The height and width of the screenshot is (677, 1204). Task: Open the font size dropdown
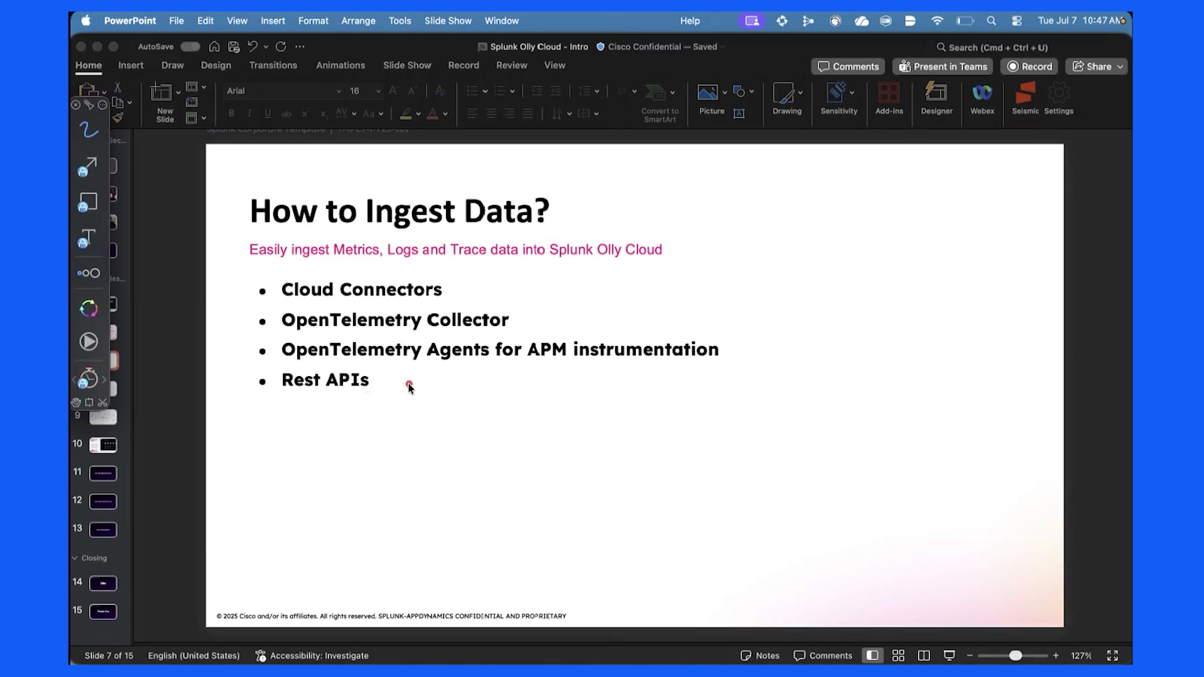coord(366,91)
